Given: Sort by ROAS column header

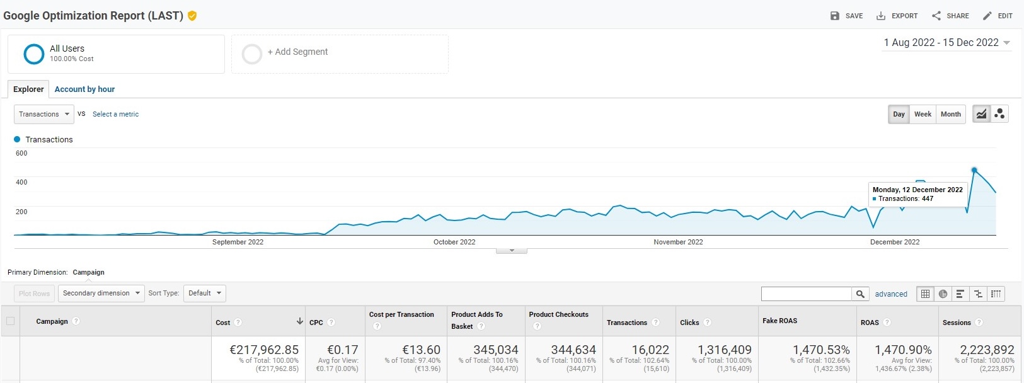Looking at the screenshot, I should coord(870,323).
